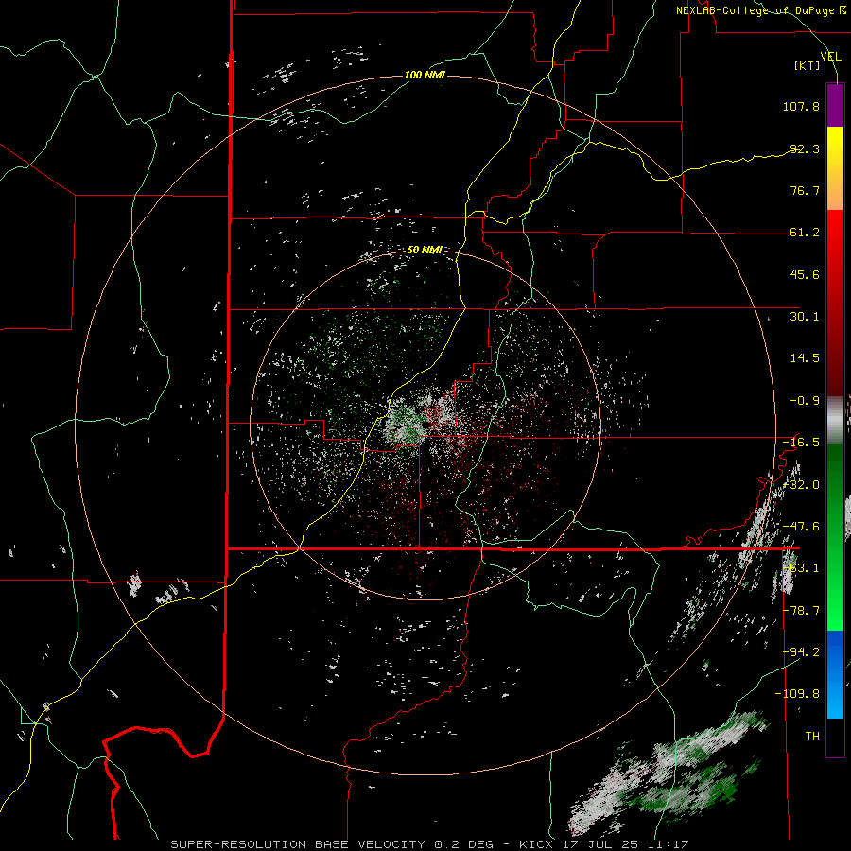The width and height of the screenshot is (851, 851).
Task: Click the -0.9 legend value
Action: coord(805,401)
